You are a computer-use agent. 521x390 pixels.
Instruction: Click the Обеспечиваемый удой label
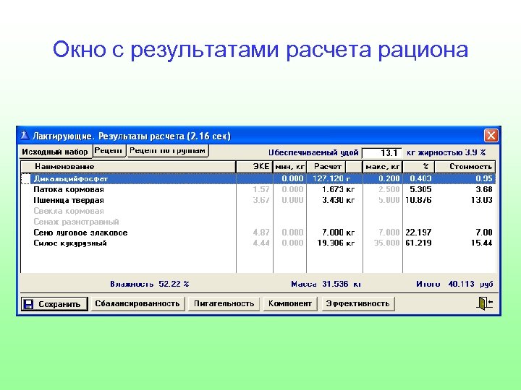(x=313, y=152)
